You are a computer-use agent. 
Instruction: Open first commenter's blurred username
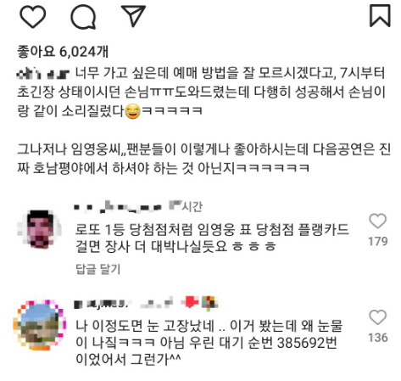pyautogui.click(x=118, y=207)
